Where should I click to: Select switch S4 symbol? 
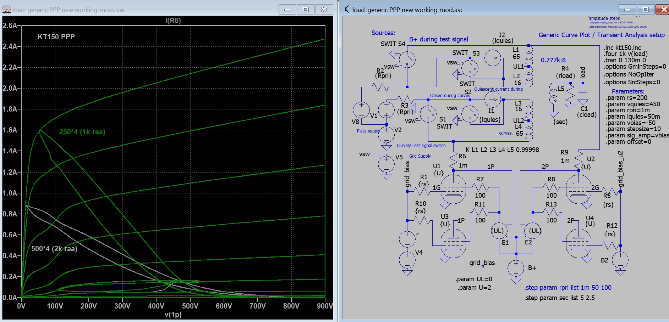407,59
